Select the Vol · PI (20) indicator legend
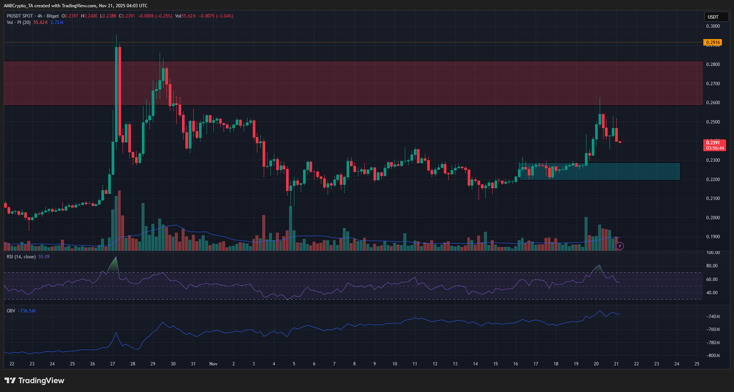The image size is (734, 392). click(x=18, y=22)
